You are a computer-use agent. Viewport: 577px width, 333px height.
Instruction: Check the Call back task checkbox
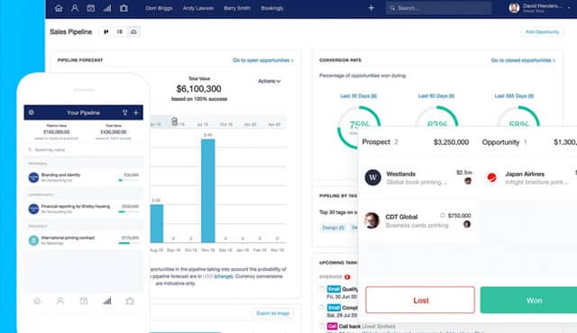322,326
